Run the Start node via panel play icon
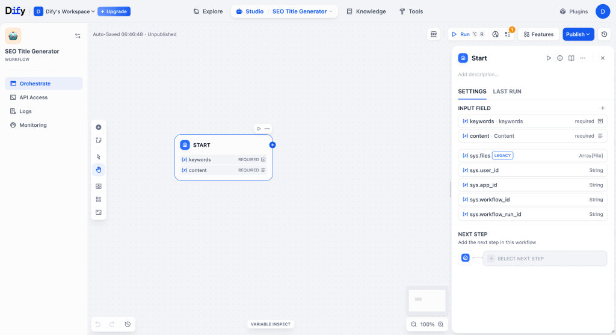The width and height of the screenshot is (616, 335). (549, 58)
